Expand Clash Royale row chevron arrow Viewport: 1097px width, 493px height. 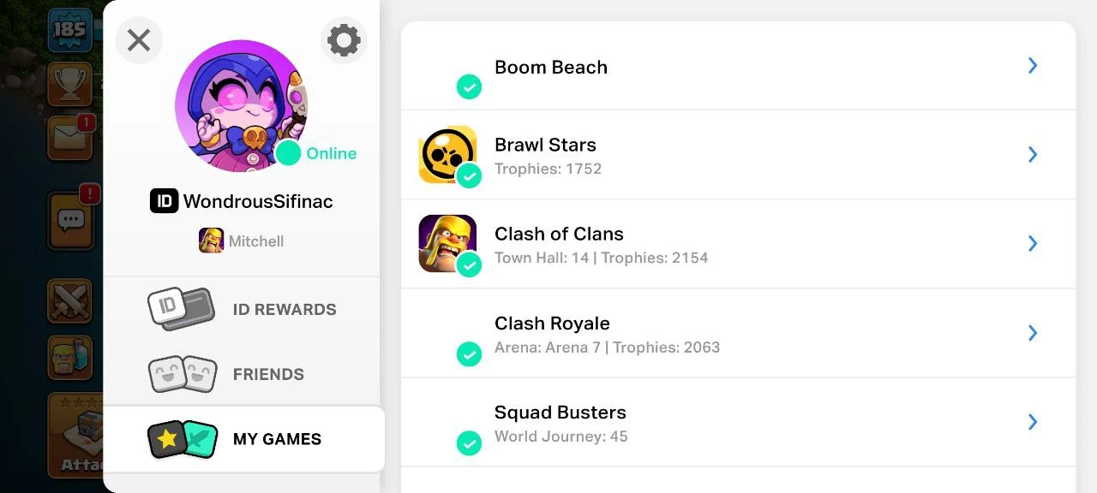click(x=1033, y=333)
